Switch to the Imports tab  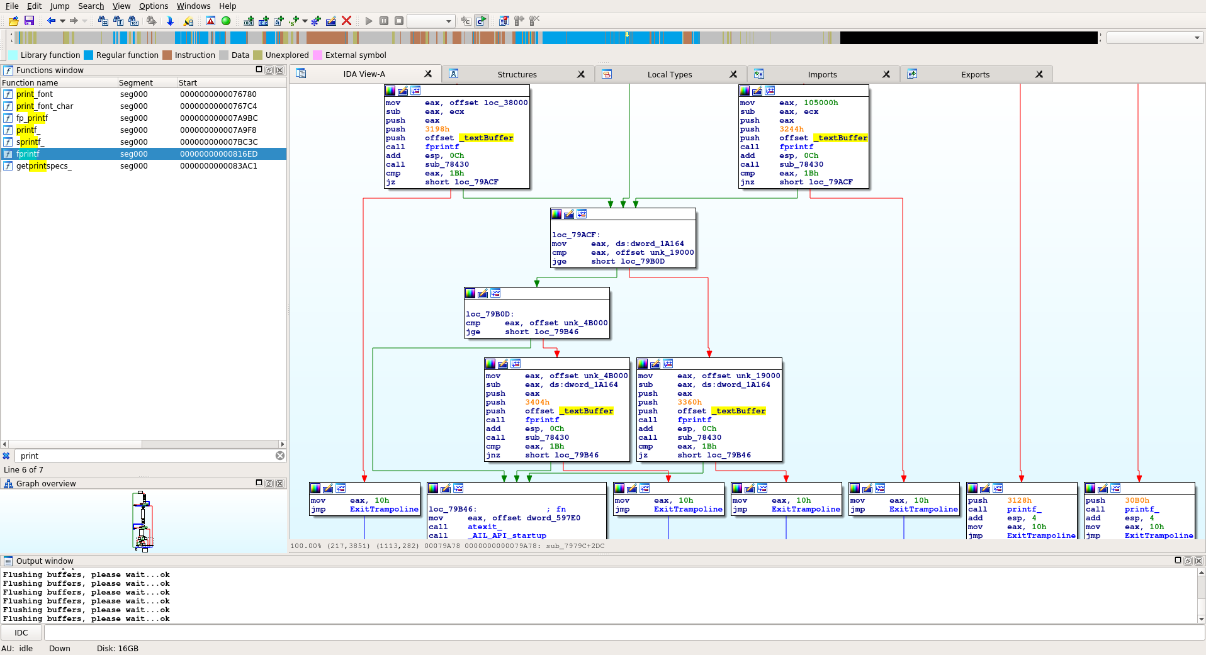822,74
